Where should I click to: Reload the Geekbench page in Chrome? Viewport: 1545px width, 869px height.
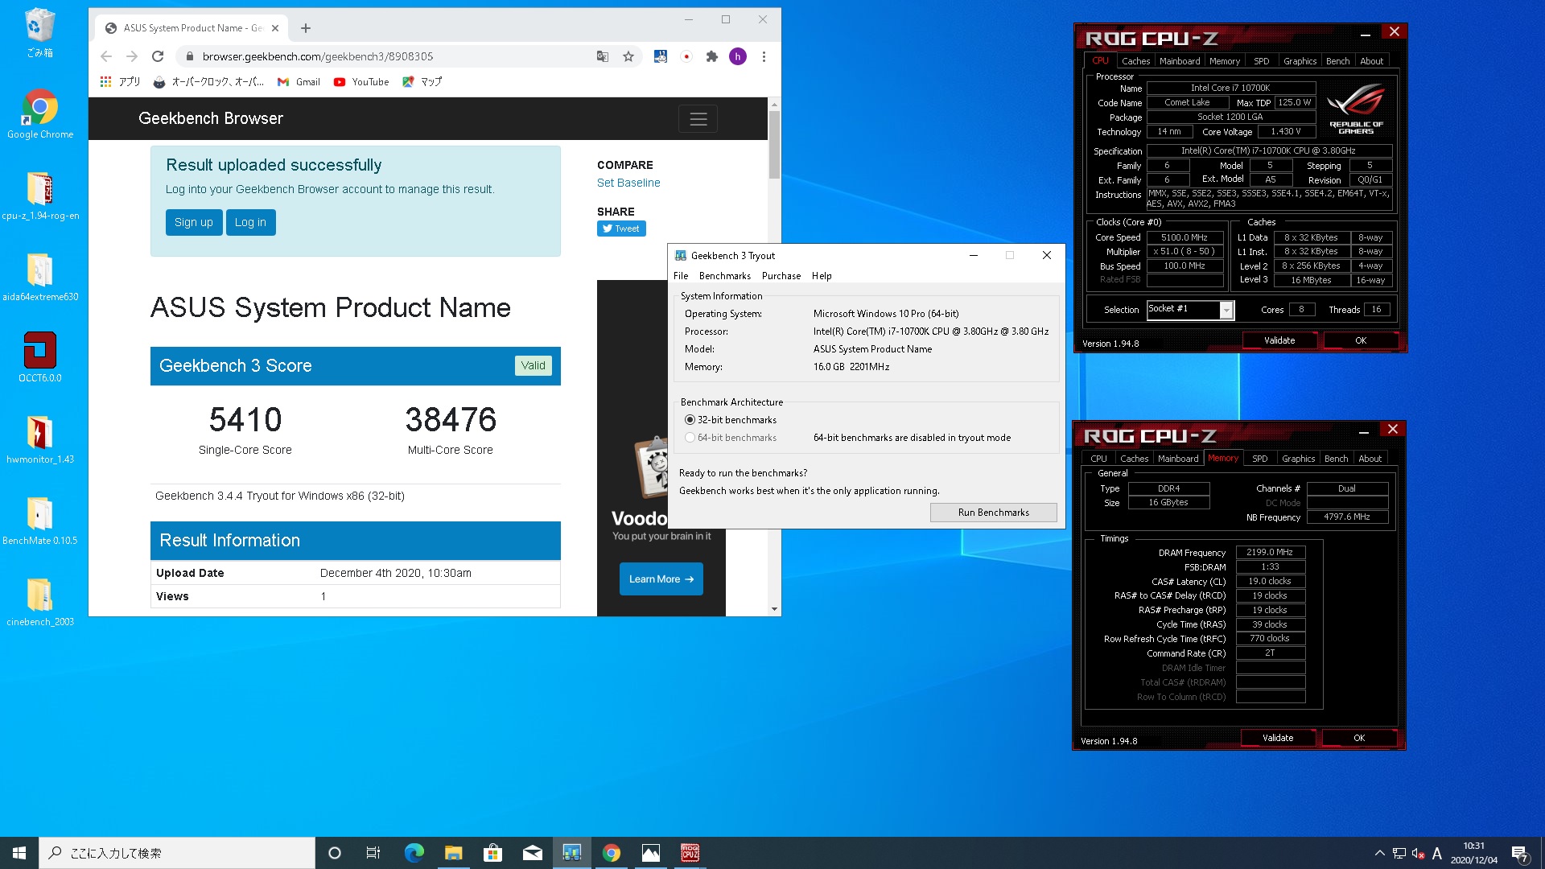(158, 56)
